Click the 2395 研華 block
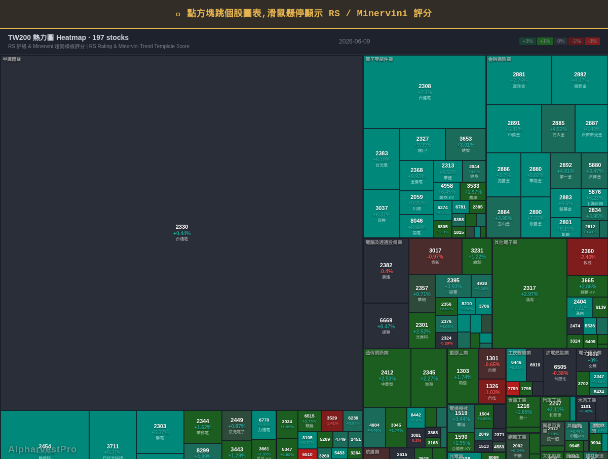Screen dimensions: 608x459 (453, 286)
